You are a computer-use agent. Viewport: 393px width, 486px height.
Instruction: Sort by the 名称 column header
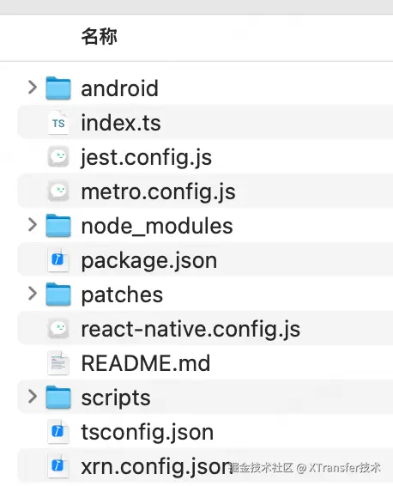99,37
